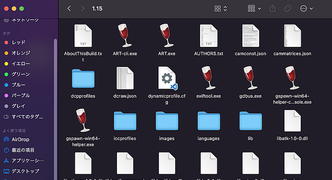Select the dcraw.json document icon
Viewport: 332px width, 180px height.
coord(125,78)
